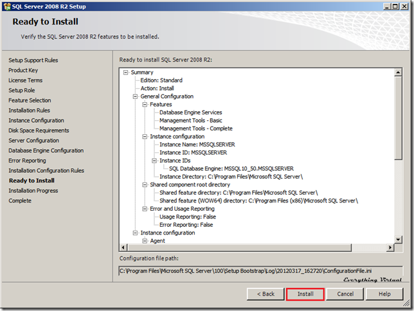Select Management Tools - Basic row

click(191, 120)
